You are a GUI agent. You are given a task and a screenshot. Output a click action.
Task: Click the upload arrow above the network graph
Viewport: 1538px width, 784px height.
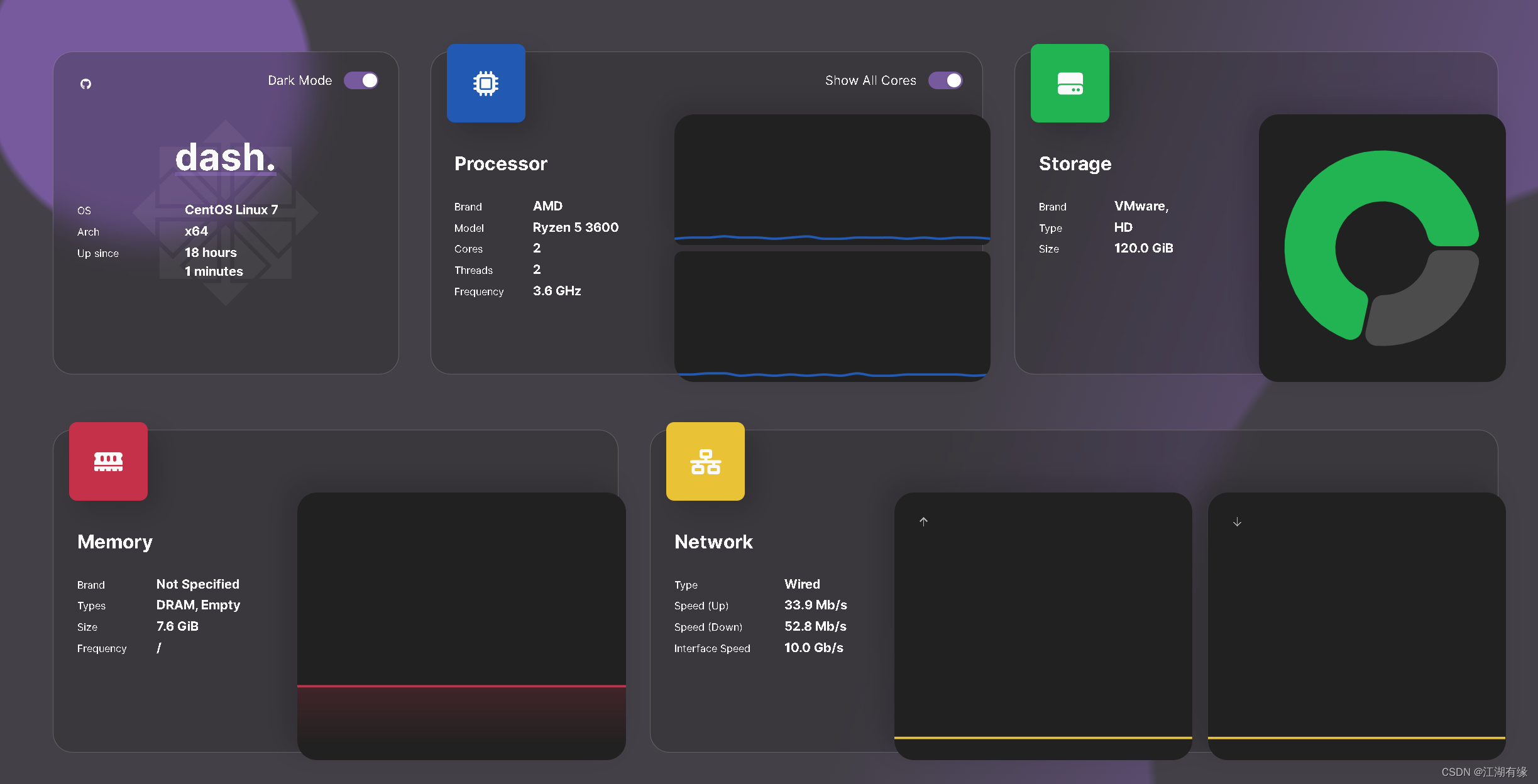click(x=924, y=521)
